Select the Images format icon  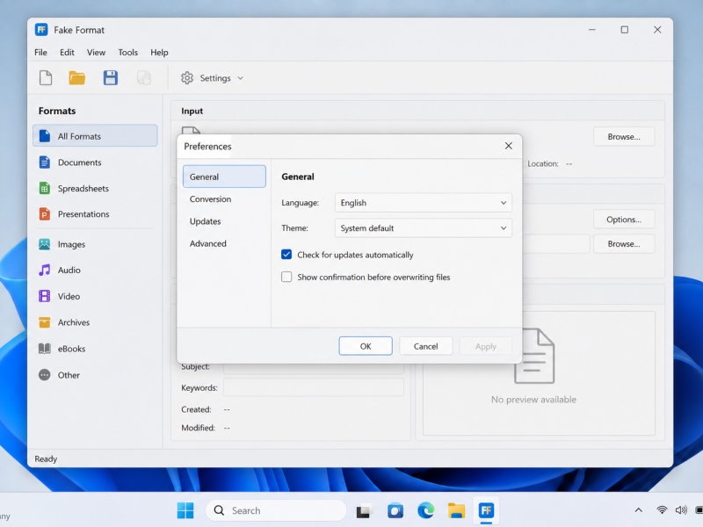coord(45,244)
